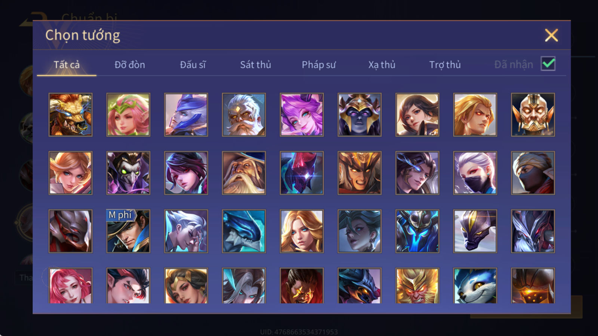The width and height of the screenshot is (598, 336).
Task: Pick the wizard with blue hat and beard
Action: 244,173
